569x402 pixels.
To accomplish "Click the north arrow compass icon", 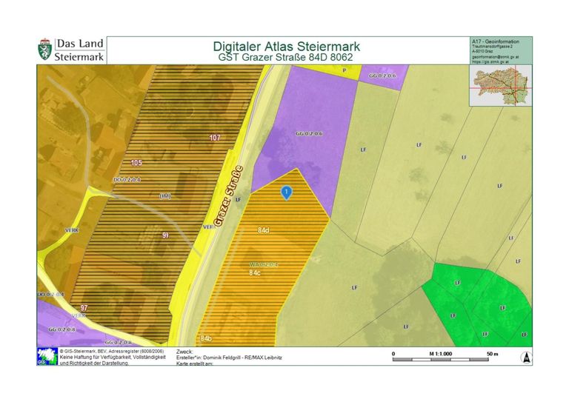I will pos(525,356).
